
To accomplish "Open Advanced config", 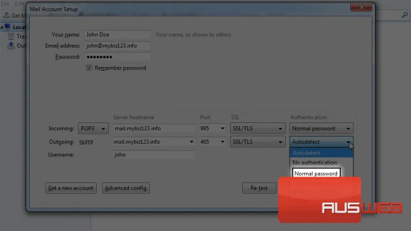I will click(x=126, y=188).
